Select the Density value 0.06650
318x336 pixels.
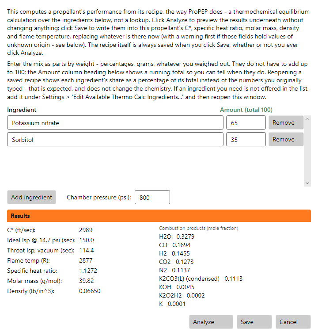[90, 291]
